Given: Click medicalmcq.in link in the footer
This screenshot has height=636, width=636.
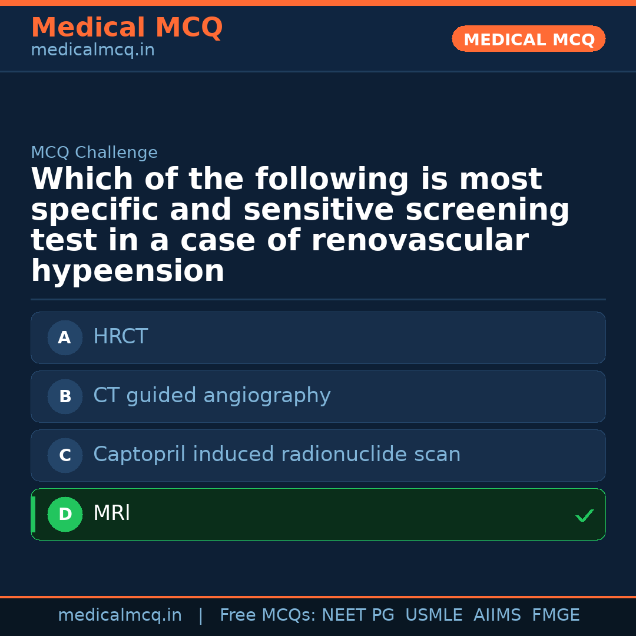Looking at the screenshot, I should point(120,615).
